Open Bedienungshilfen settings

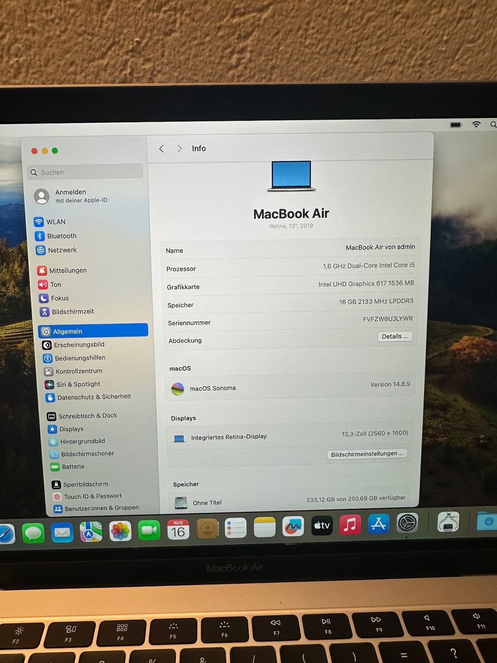74,358
